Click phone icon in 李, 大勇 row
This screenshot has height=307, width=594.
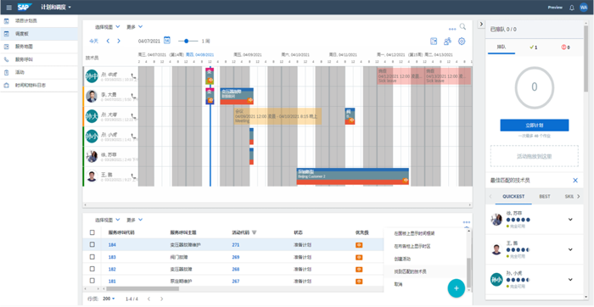point(133,96)
